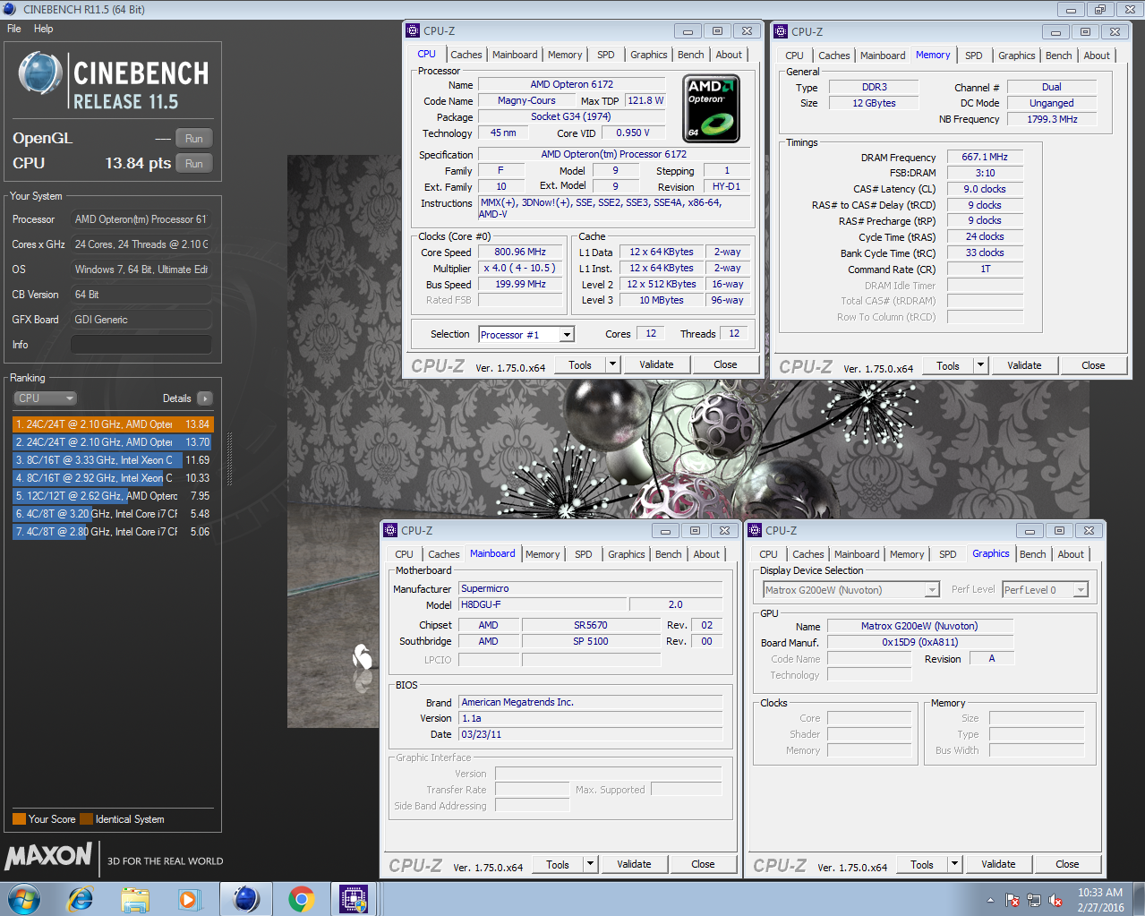Run the CPU benchmark
This screenshot has width=1145, height=916.
(194, 164)
